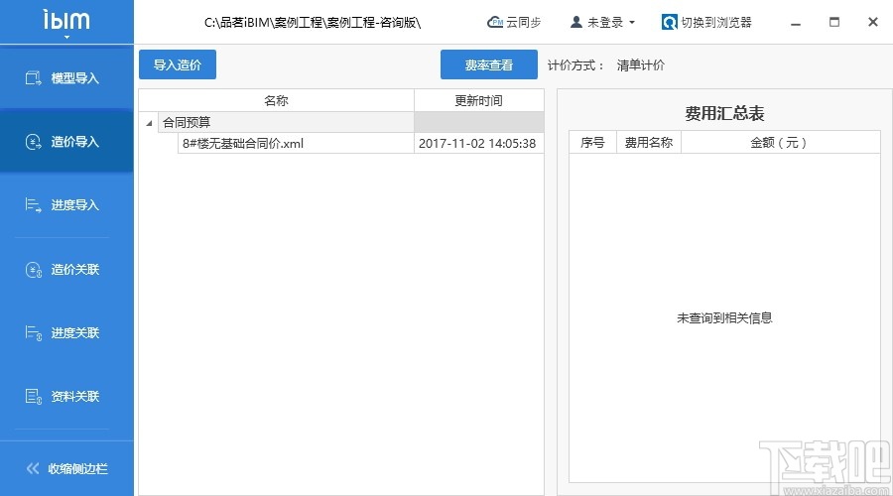
Task: Click the switch-to-browser icon
Action: point(669,22)
